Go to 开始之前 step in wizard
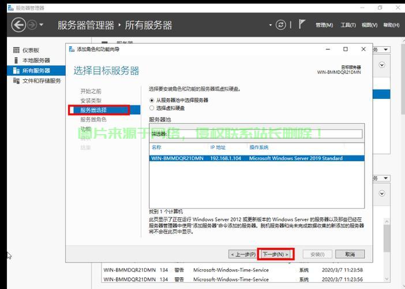Screen dimensions: 405x289 click(x=91, y=91)
